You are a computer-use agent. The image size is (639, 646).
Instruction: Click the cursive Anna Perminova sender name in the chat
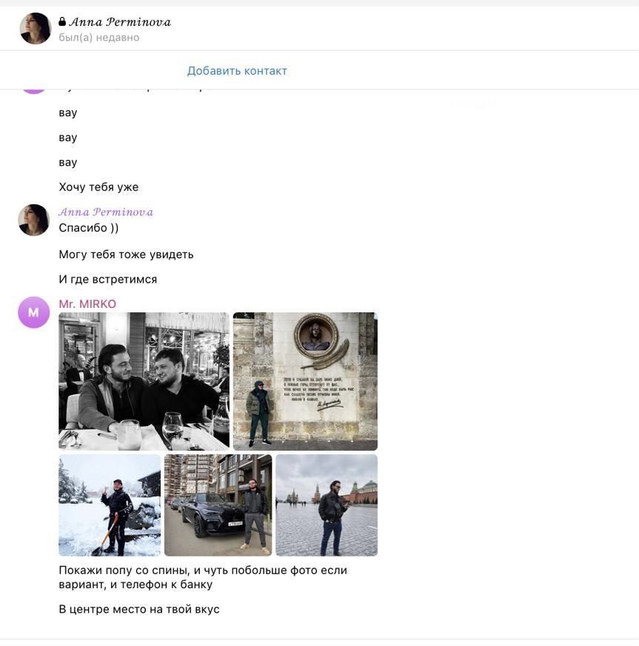click(106, 212)
